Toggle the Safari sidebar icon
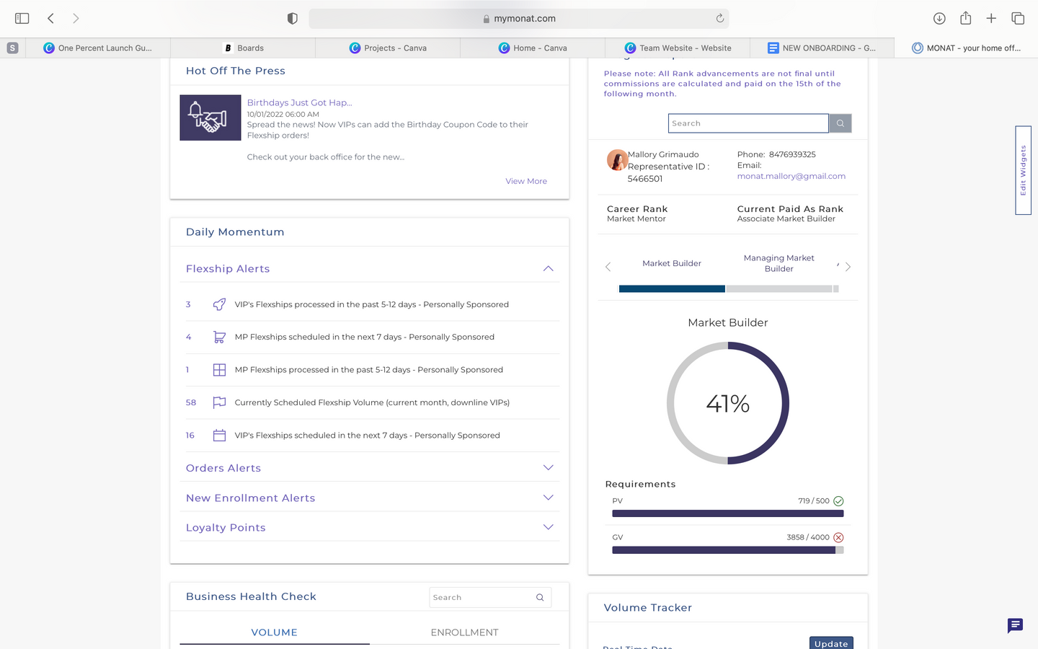The width and height of the screenshot is (1038, 649). [x=22, y=18]
